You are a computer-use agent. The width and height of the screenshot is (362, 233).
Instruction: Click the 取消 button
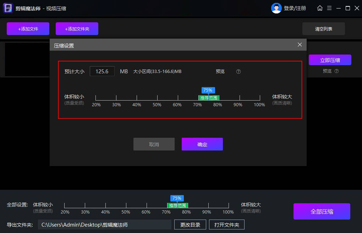click(154, 144)
